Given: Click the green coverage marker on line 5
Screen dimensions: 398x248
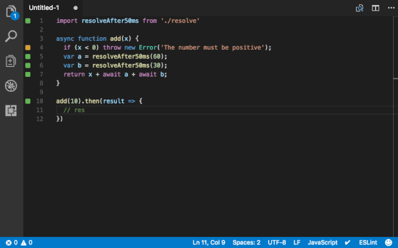Looking at the screenshot, I should (x=28, y=56).
